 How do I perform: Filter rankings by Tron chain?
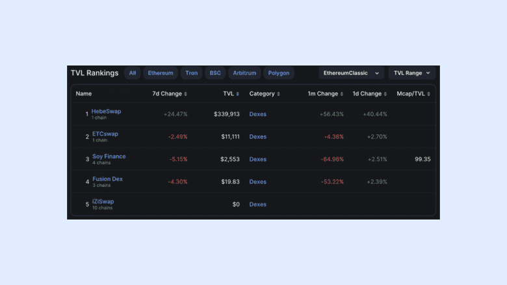[x=191, y=73]
